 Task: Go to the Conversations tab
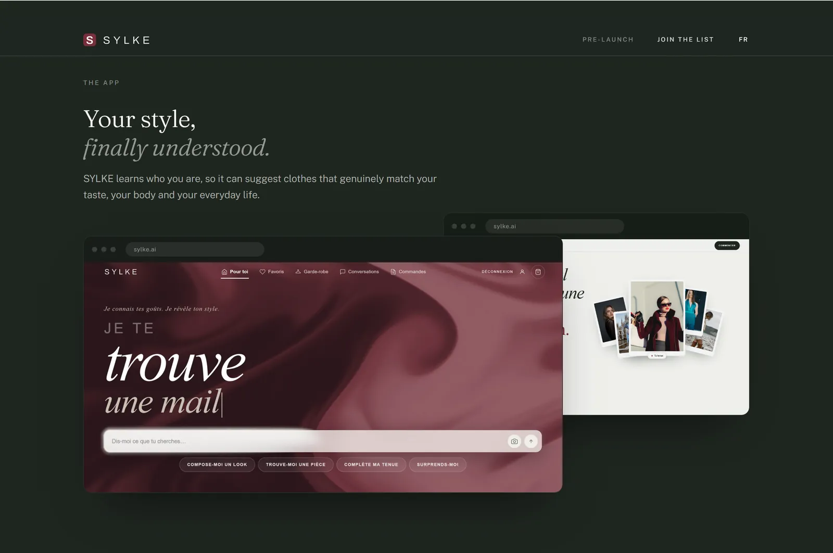point(359,272)
